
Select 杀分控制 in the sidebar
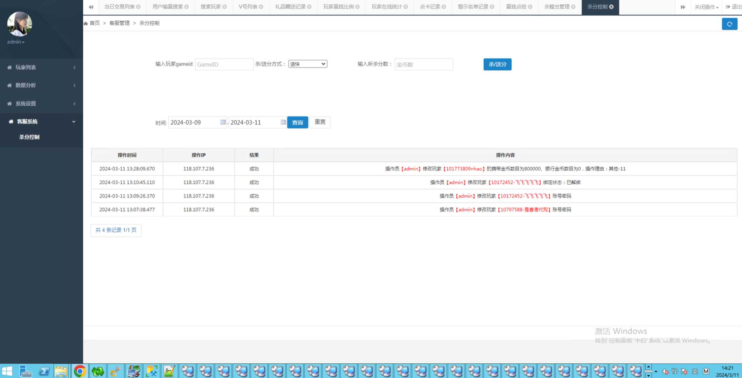click(x=29, y=137)
